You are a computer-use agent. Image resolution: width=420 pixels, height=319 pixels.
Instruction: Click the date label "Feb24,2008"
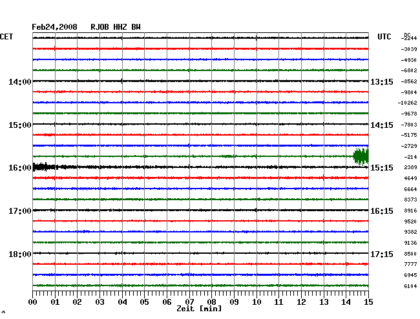pos(54,27)
